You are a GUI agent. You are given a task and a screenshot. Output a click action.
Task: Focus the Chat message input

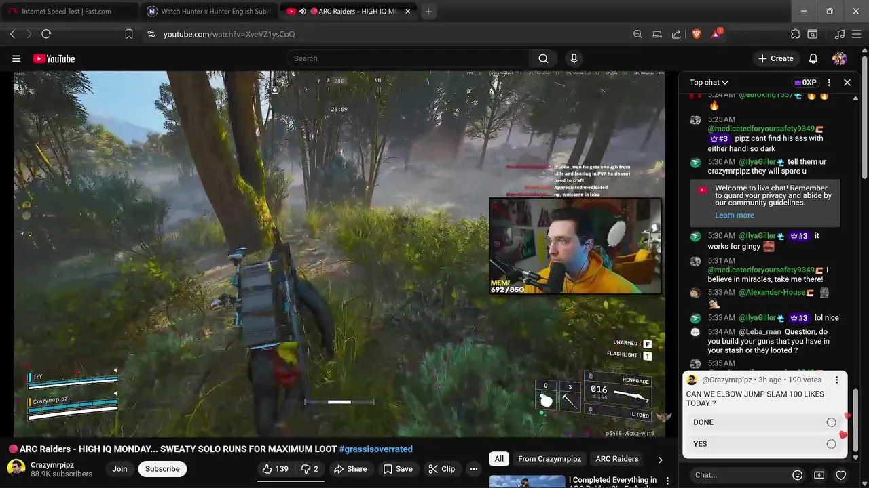point(739,475)
